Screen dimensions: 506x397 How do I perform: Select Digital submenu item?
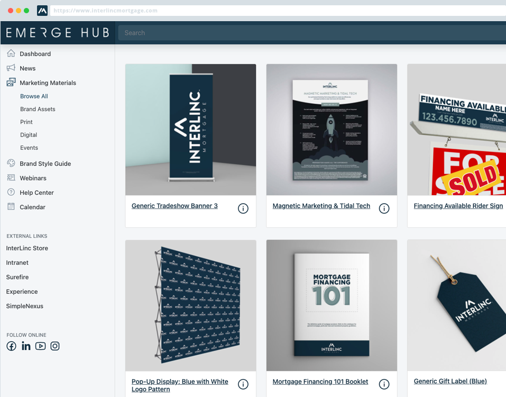[x=29, y=135]
